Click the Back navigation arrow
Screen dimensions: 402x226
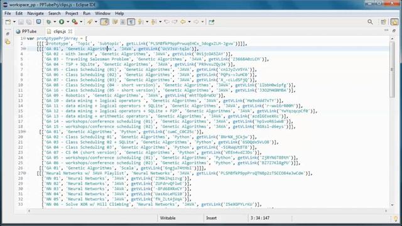click(x=183, y=22)
